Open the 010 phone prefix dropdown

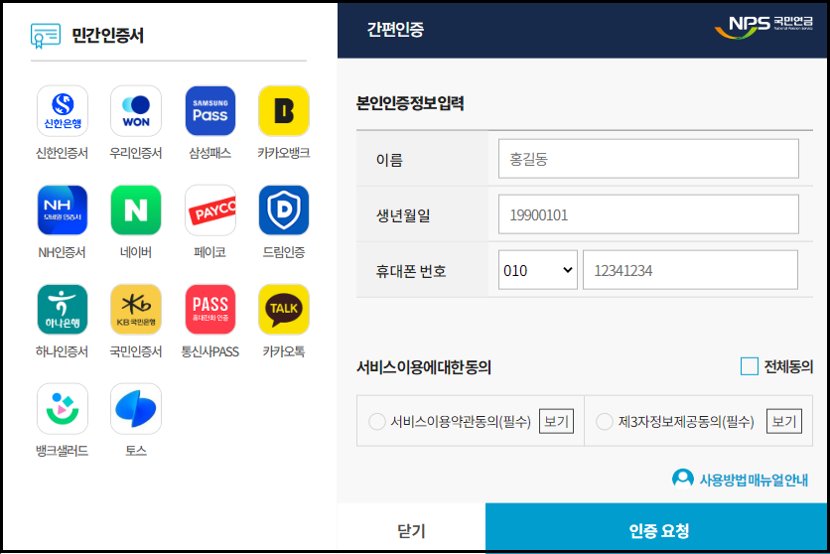pos(538,270)
